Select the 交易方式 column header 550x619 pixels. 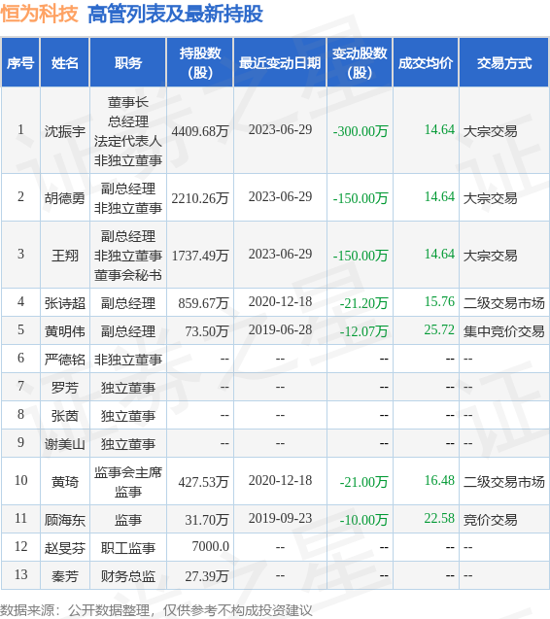coord(504,63)
